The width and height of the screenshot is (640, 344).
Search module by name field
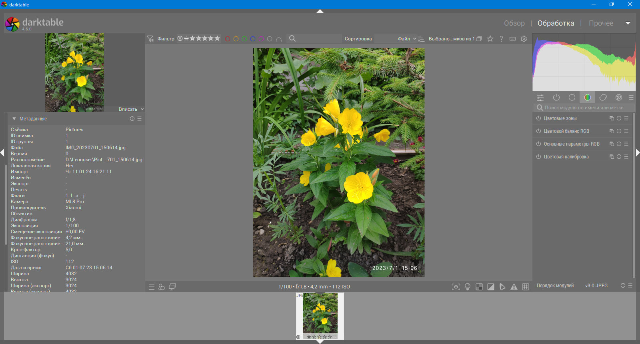point(584,108)
